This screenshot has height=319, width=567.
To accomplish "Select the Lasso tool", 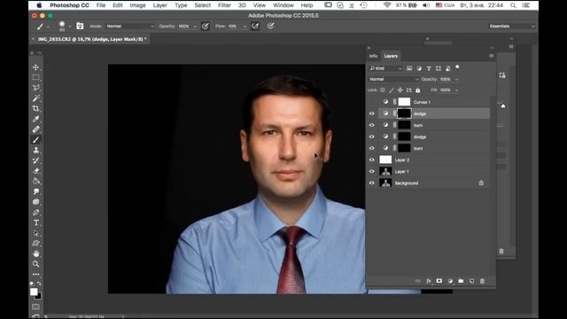I will click(35, 88).
